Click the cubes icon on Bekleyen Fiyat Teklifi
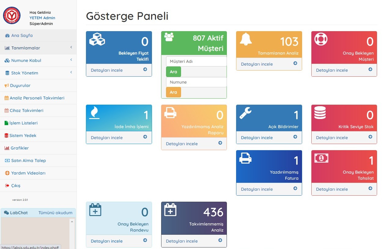385x249 pixels. point(97,39)
